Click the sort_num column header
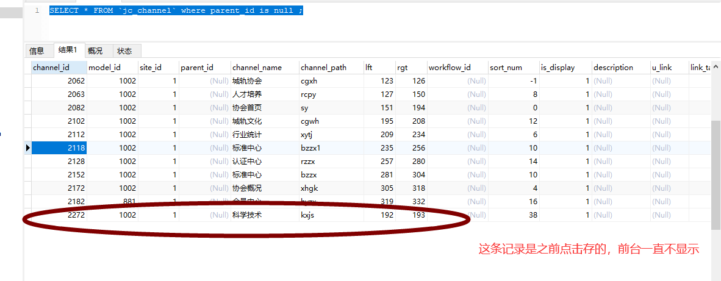 tap(514, 68)
